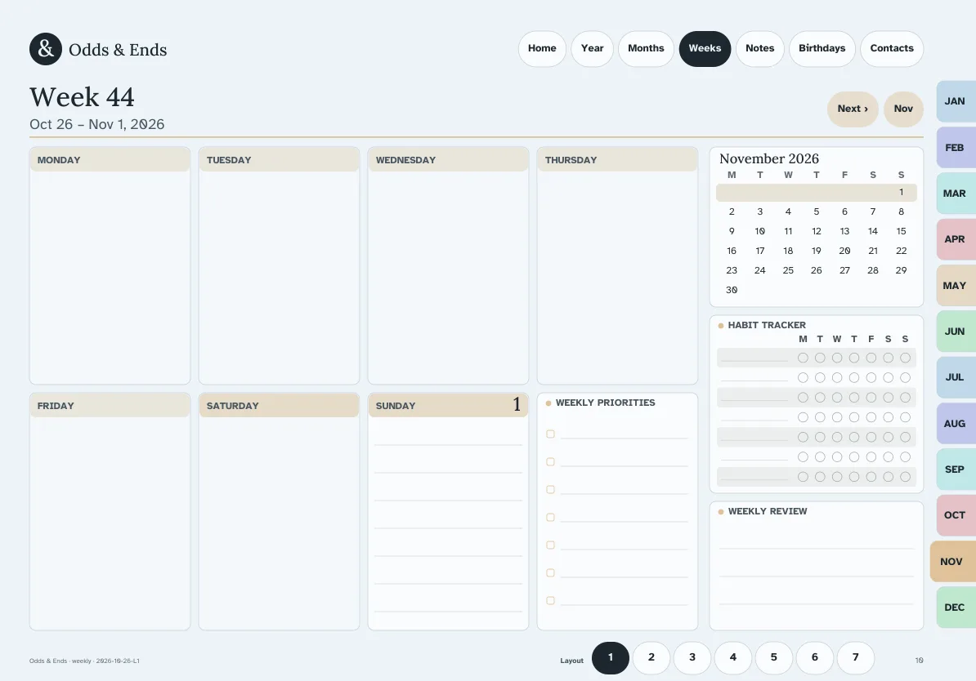Mark final Sunday circle in first habit row
This screenshot has height=681, width=976.
point(905,358)
